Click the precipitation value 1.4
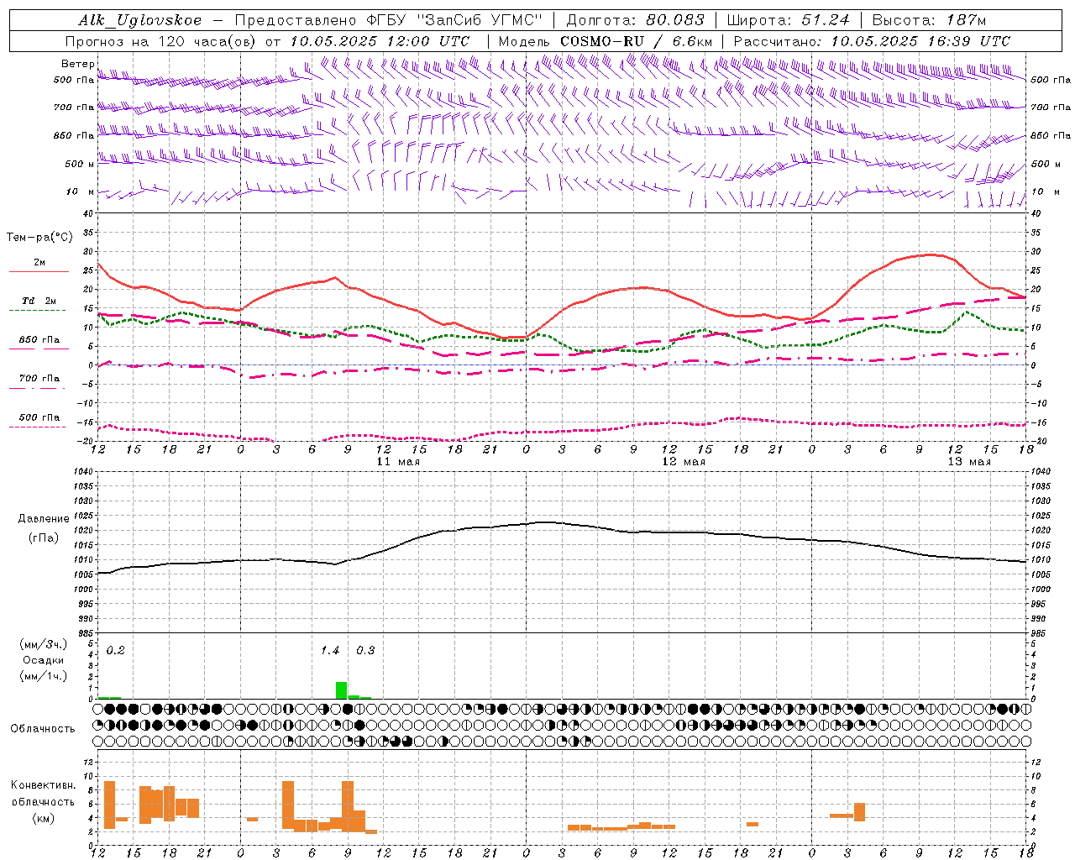The height and width of the screenshot is (860, 1075). (330, 650)
